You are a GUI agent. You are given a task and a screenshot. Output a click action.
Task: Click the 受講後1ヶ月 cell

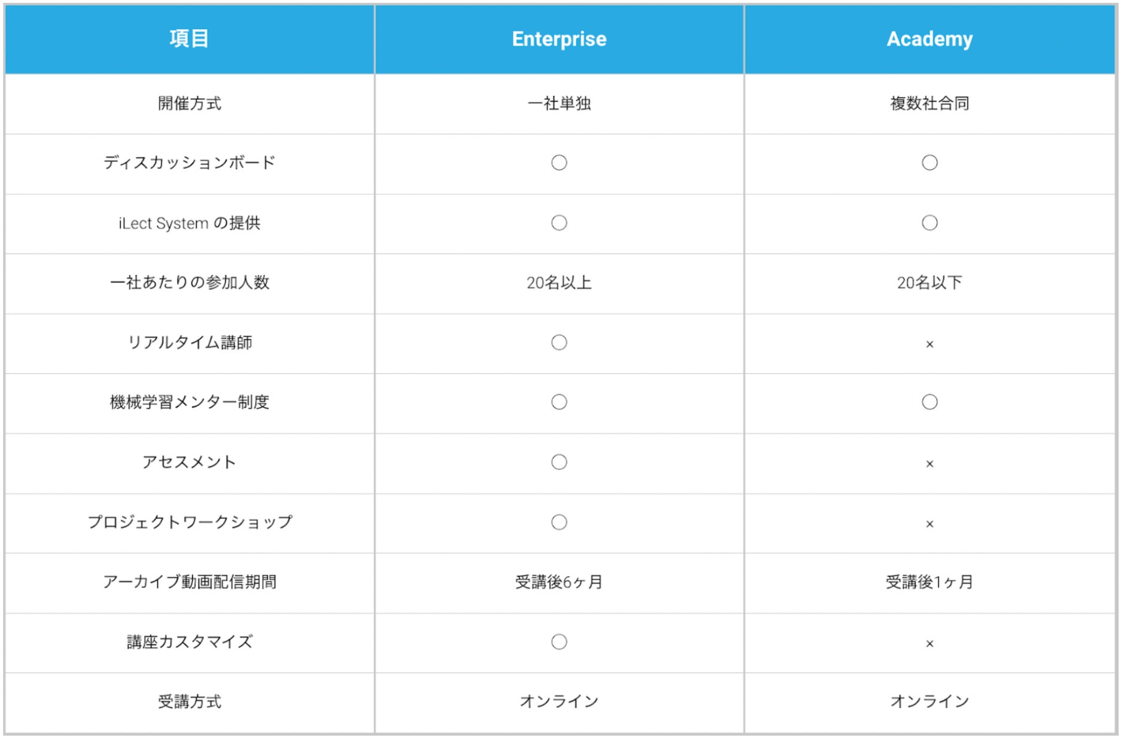pos(929,582)
